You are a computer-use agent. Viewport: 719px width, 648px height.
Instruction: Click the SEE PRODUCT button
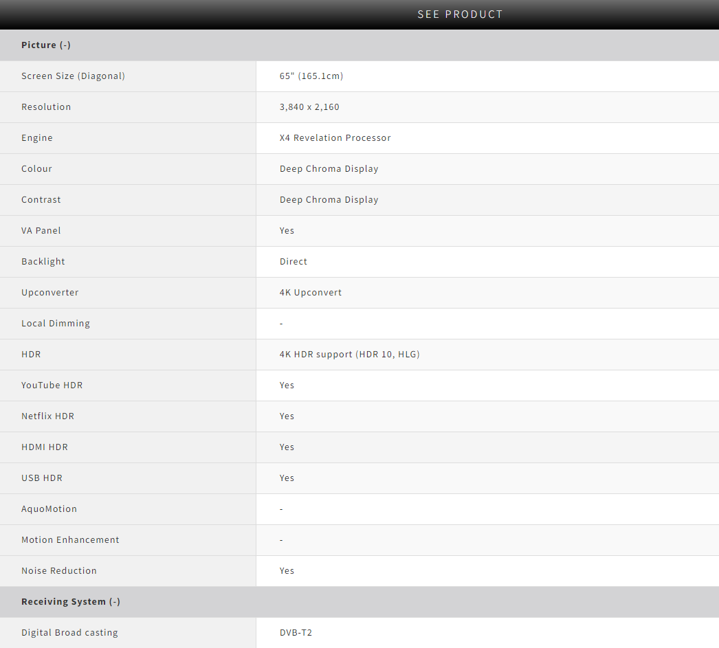coord(460,14)
